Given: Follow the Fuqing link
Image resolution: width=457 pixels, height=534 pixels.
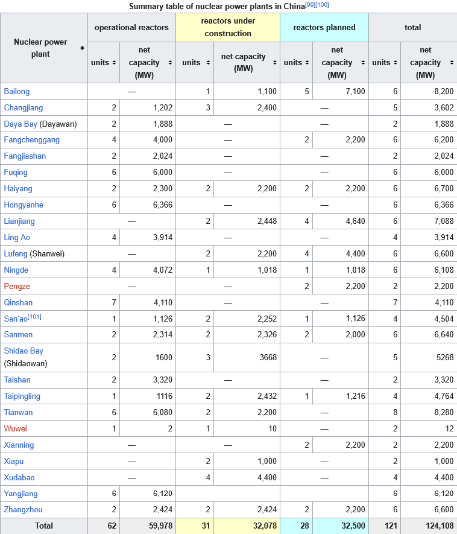Looking at the screenshot, I should point(16,173).
